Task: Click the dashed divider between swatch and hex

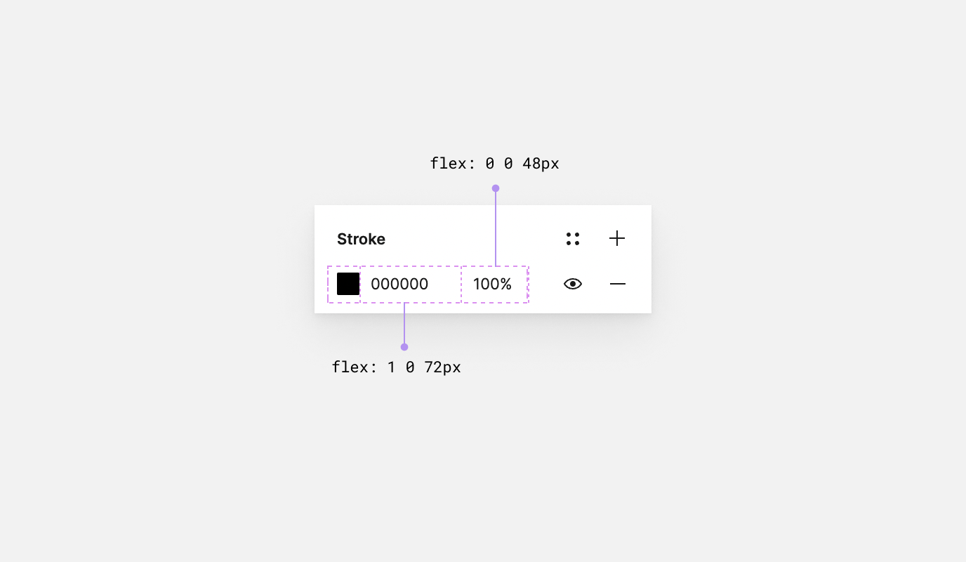Action: pos(360,284)
